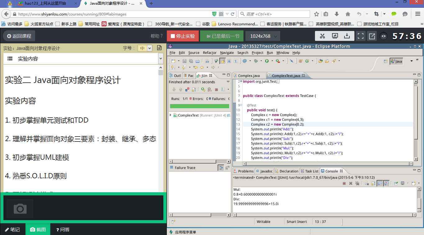The height and width of the screenshot is (235, 424).
Task: Click the camera screenshot icon in the green panel
Action: 20,209
